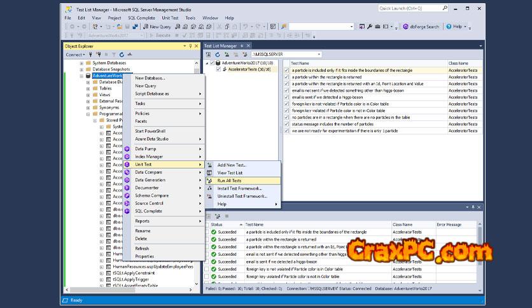The width and height of the screenshot is (532, 308).
Task: Uncheck the first test 'a particle is included' checkbox
Action: click(286, 71)
